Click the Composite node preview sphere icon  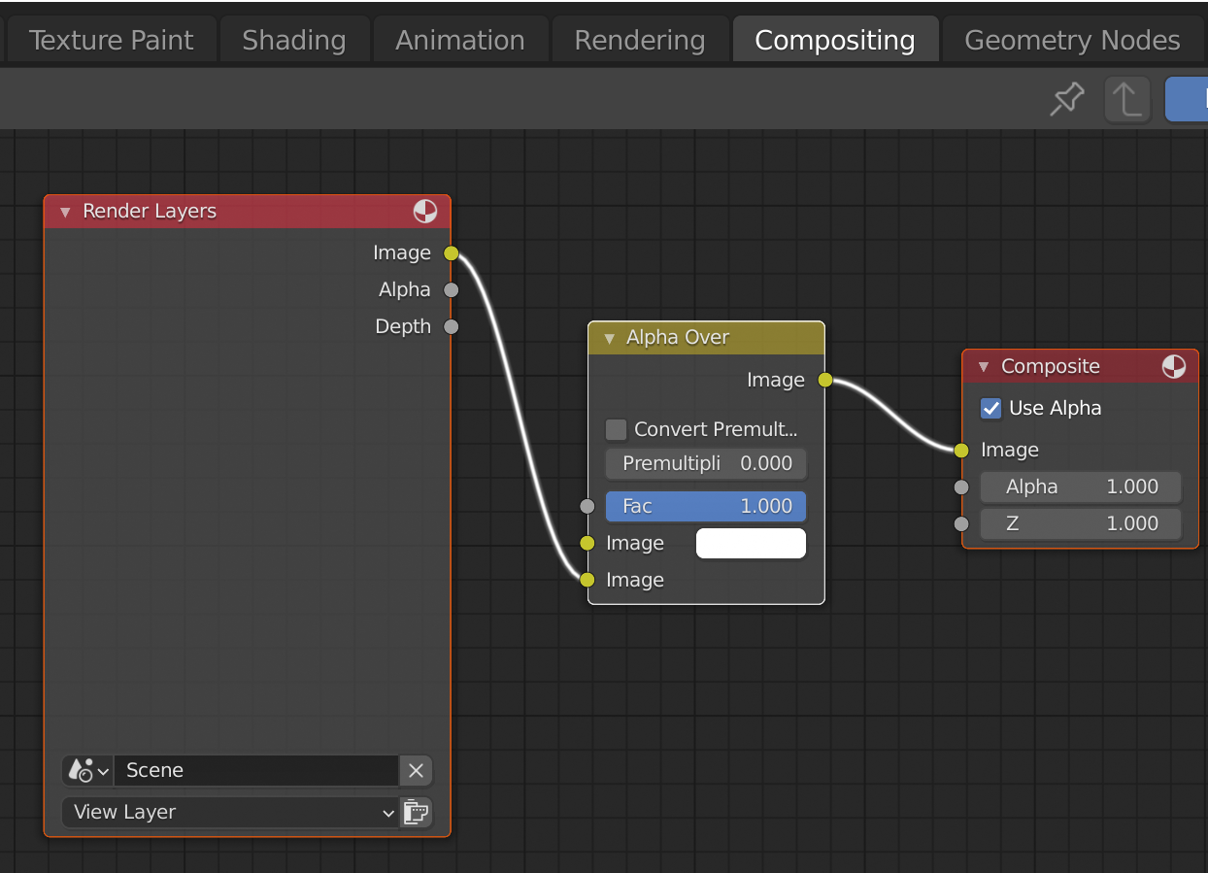click(x=1174, y=366)
